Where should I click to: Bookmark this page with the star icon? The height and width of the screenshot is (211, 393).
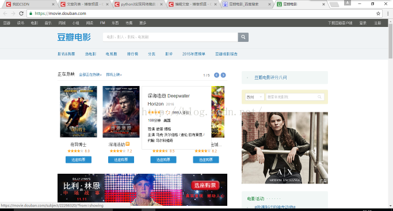(x=378, y=14)
